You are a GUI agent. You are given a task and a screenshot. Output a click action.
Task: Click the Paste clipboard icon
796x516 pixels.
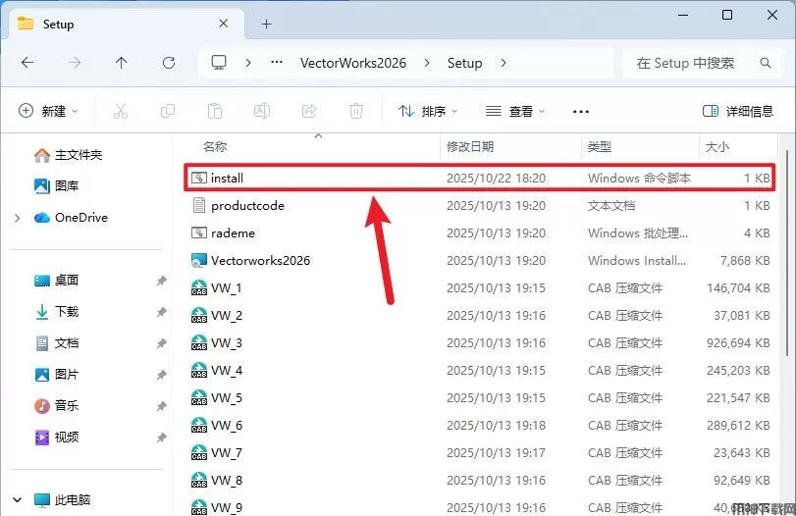[x=215, y=111]
